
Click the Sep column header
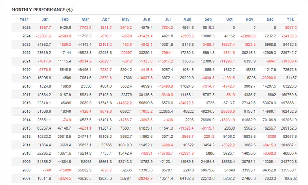(x=208, y=19)
